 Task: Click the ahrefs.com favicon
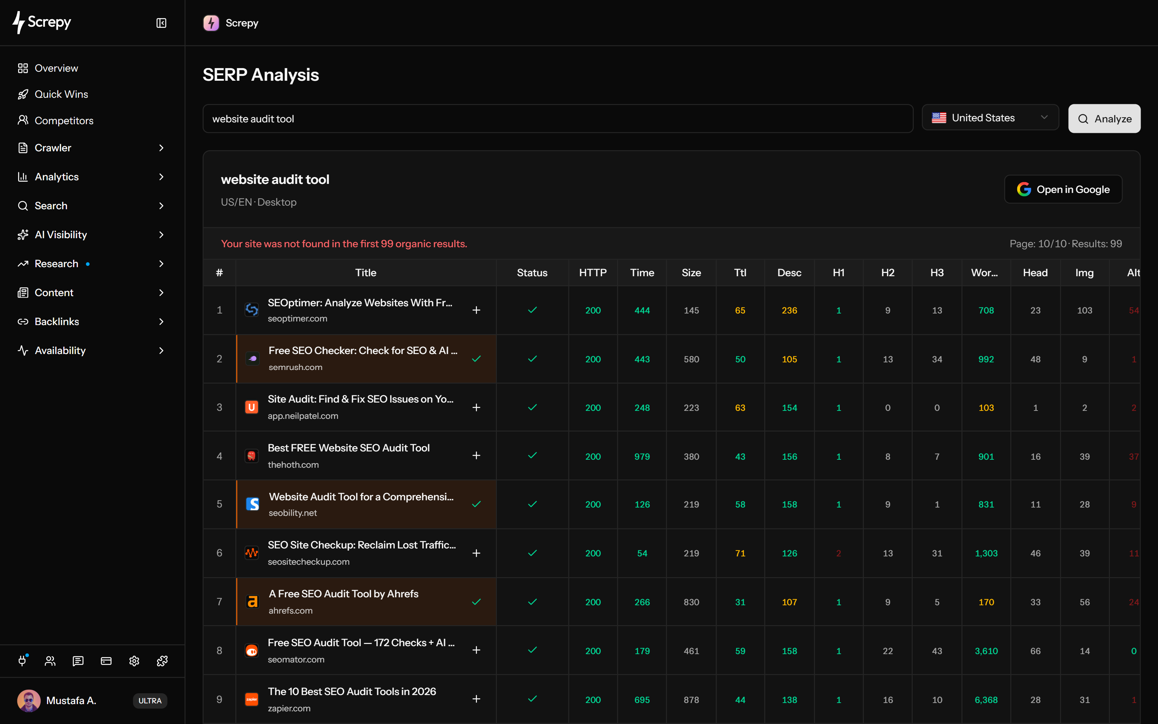252,601
